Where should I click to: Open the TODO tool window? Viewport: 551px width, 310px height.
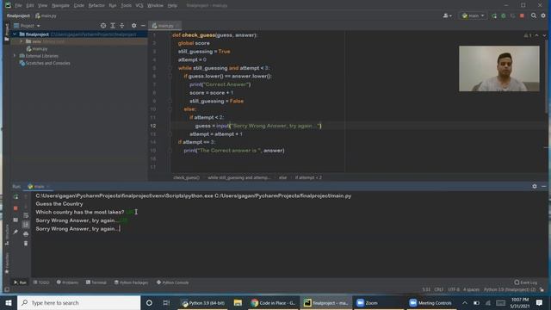tap(41, 282)
